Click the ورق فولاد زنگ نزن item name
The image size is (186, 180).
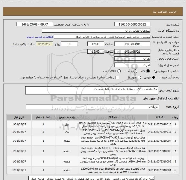point(113,124)
